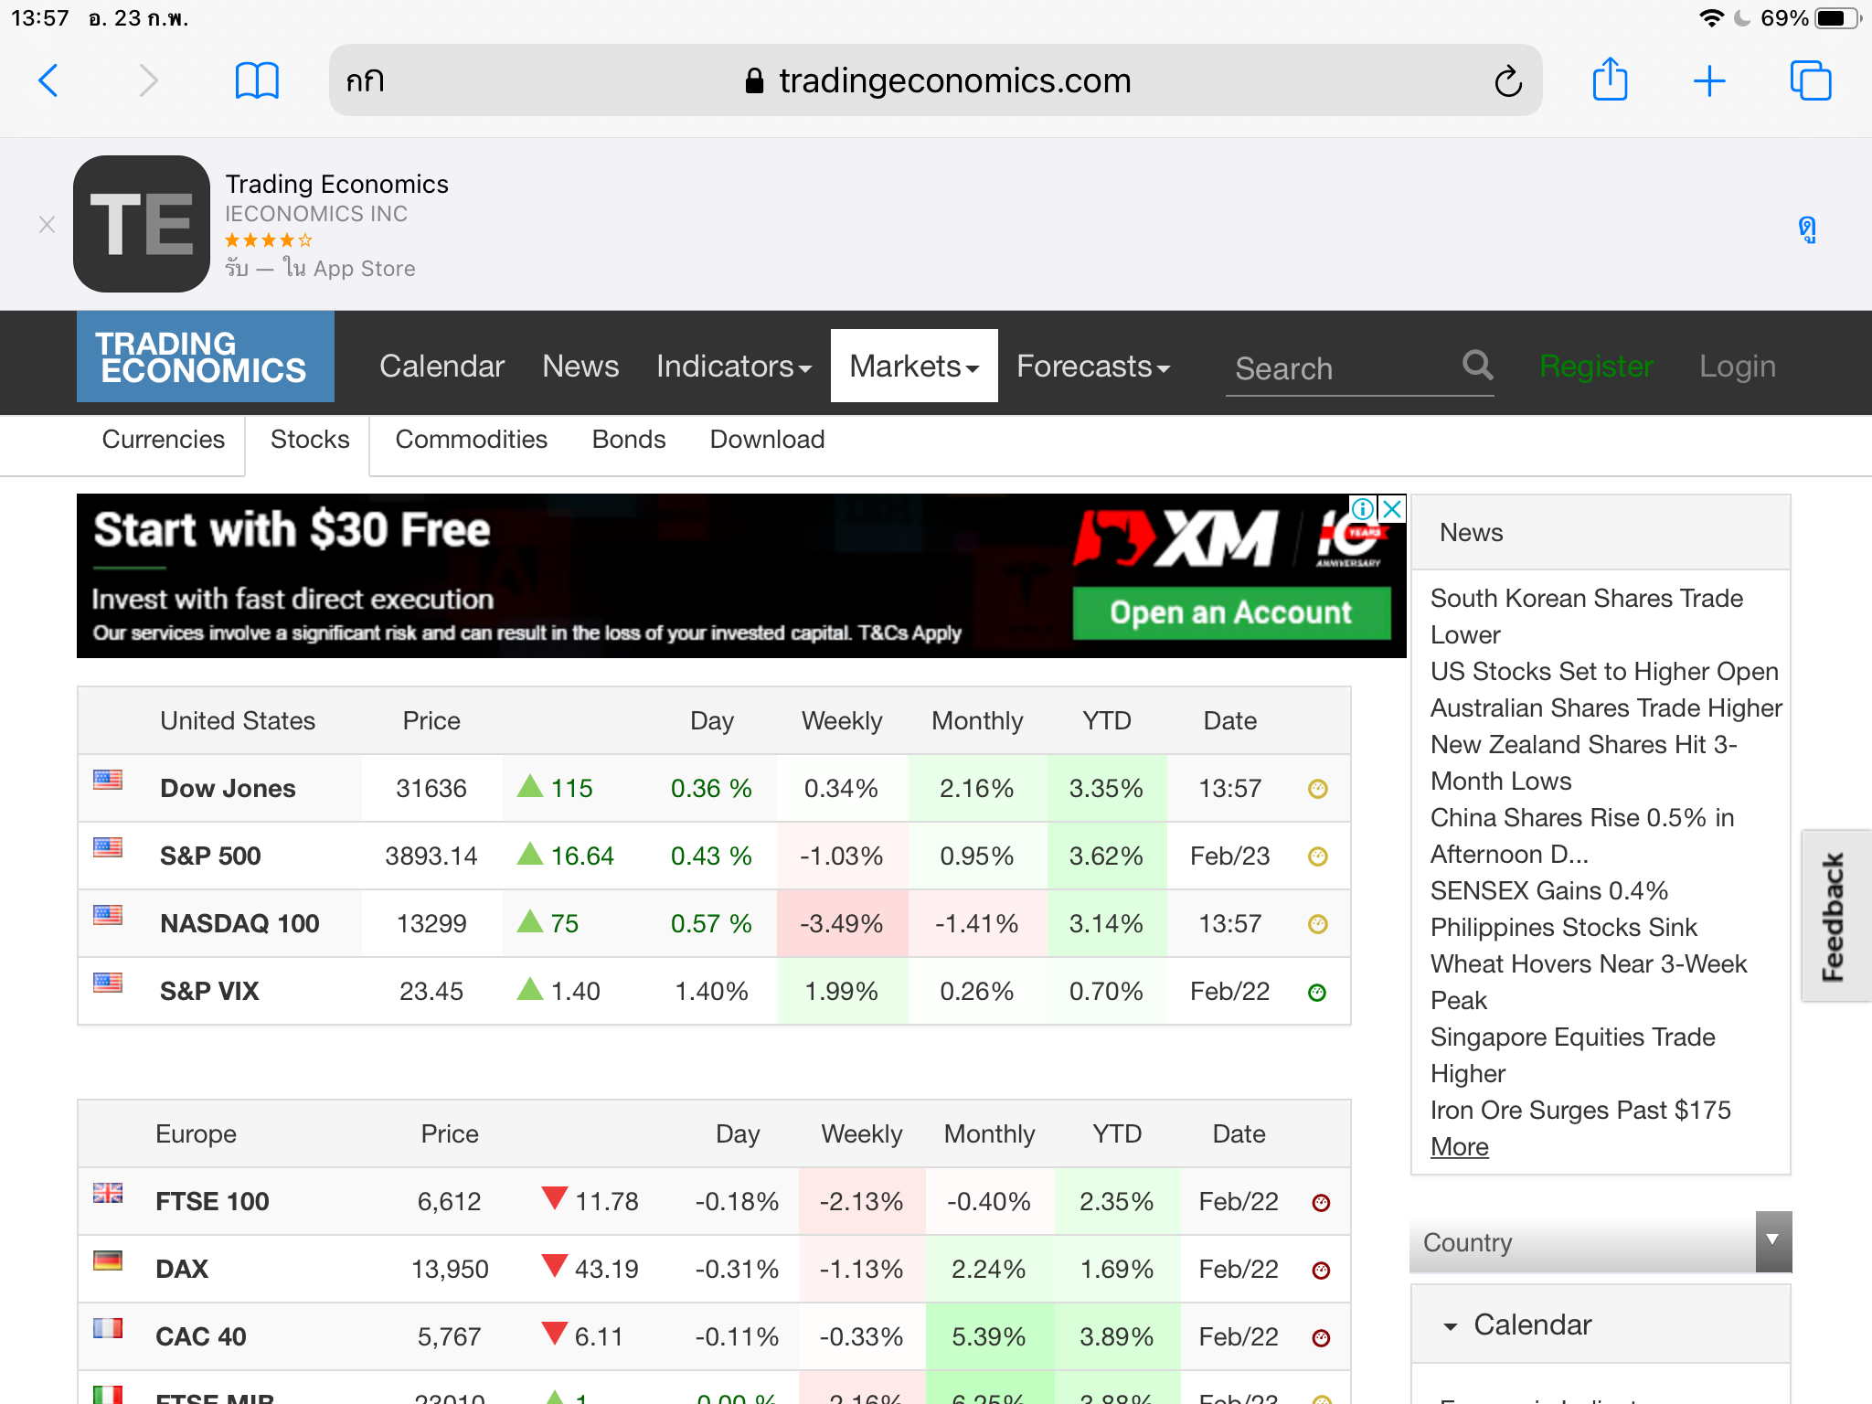Viewport: 1872px width, 1404px height.
Task: Switch to the Commodities tab
Action: pos(471,440)
